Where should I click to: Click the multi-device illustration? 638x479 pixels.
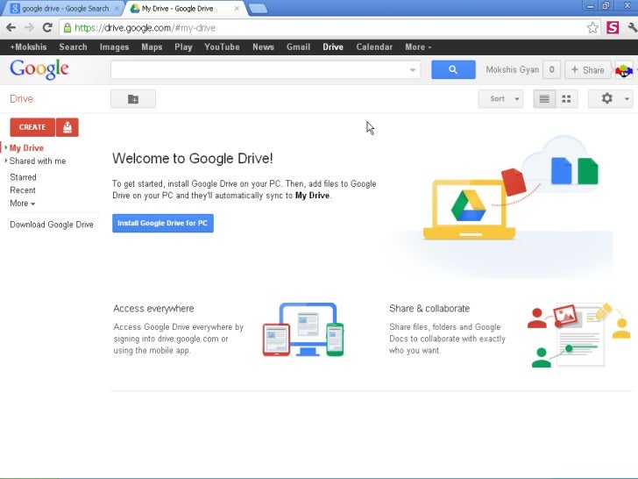[303, 330]
